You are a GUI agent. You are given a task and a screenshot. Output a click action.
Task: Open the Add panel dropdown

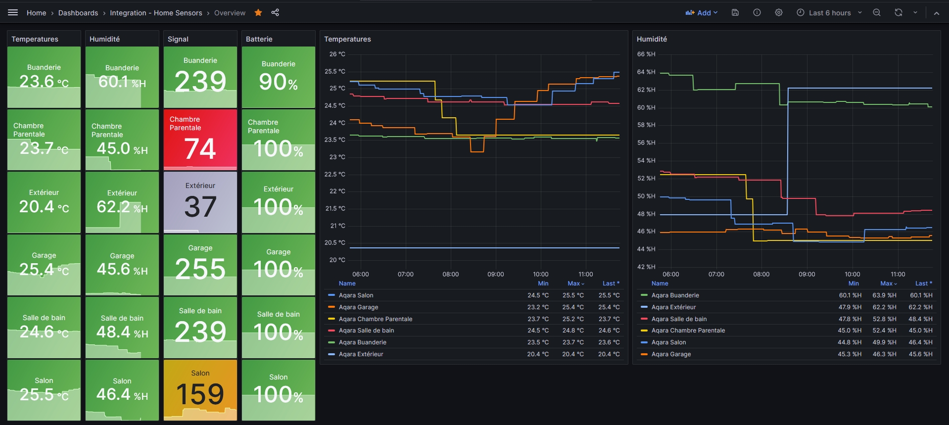(x=701, y=12)
